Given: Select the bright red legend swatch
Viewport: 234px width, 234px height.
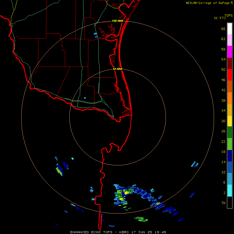Looking at the screenshot, I should tap(230, 75).
